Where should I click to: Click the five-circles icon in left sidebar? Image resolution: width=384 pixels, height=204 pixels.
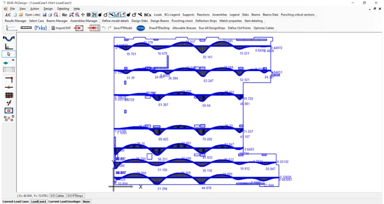[9, 118]
